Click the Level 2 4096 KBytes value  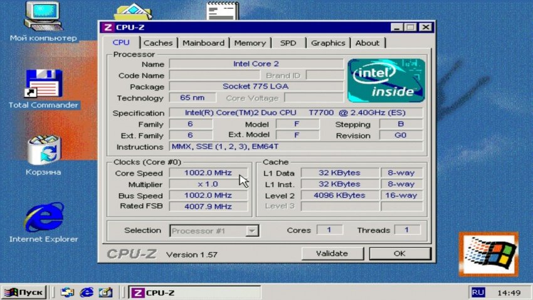(340, 195)
